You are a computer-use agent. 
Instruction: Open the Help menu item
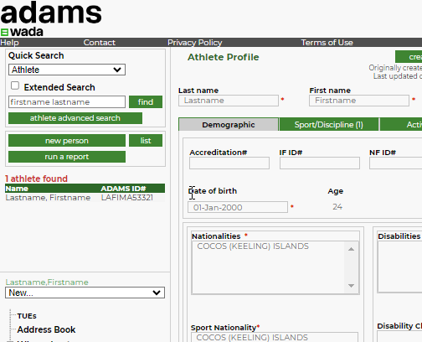[9, 43]
